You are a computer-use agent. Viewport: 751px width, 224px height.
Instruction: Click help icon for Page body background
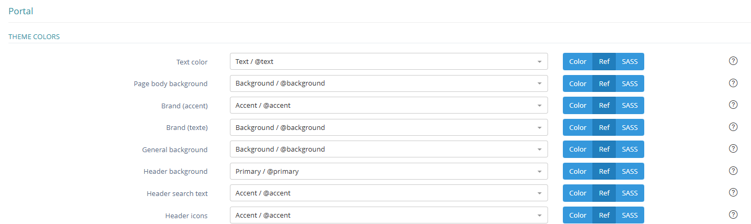(x=733, y=83)
